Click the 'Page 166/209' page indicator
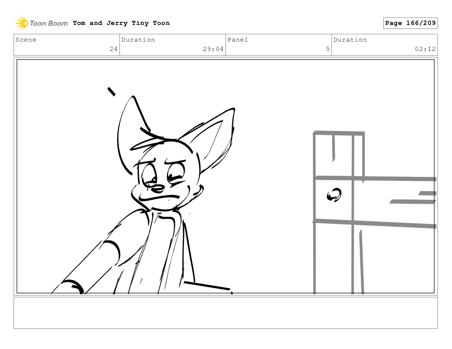The width and height of the screenshot is (452, 349). (x=410, y=23)
